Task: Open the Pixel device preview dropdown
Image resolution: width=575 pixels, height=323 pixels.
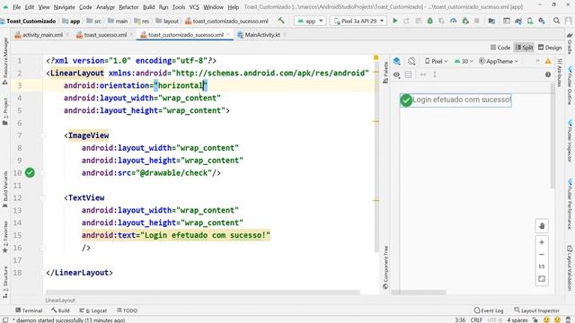Action: tap(437, 61)
